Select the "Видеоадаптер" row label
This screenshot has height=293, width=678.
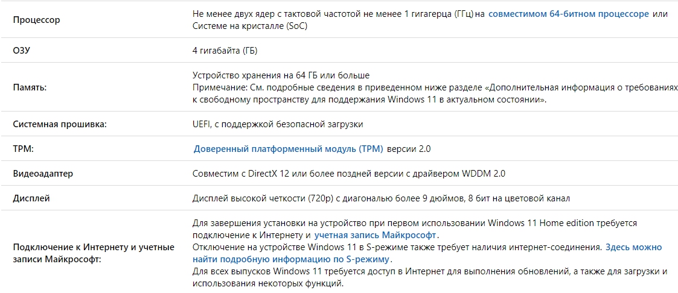click(x=43, y=174)
